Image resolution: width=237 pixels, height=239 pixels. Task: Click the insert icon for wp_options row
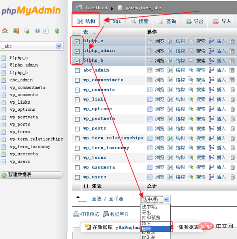(x=211, y=109)
